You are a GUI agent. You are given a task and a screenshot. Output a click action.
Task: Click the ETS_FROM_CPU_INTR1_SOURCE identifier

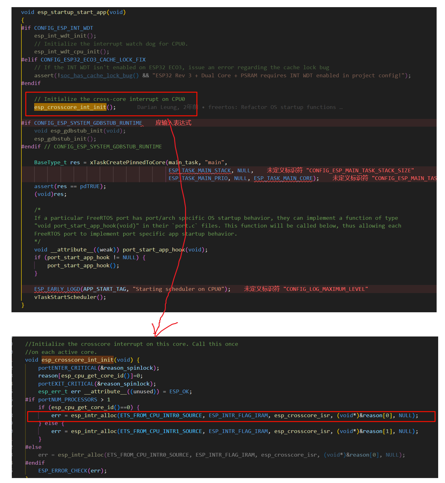161,431
